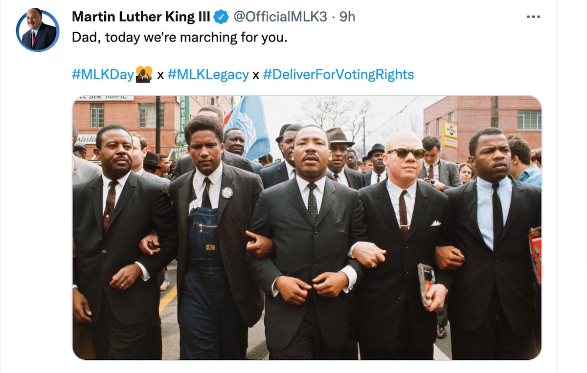This screenshot has width=587, height=373.
Task: Open Martin Luther King III's profile avatar
Action: point(38,30)
